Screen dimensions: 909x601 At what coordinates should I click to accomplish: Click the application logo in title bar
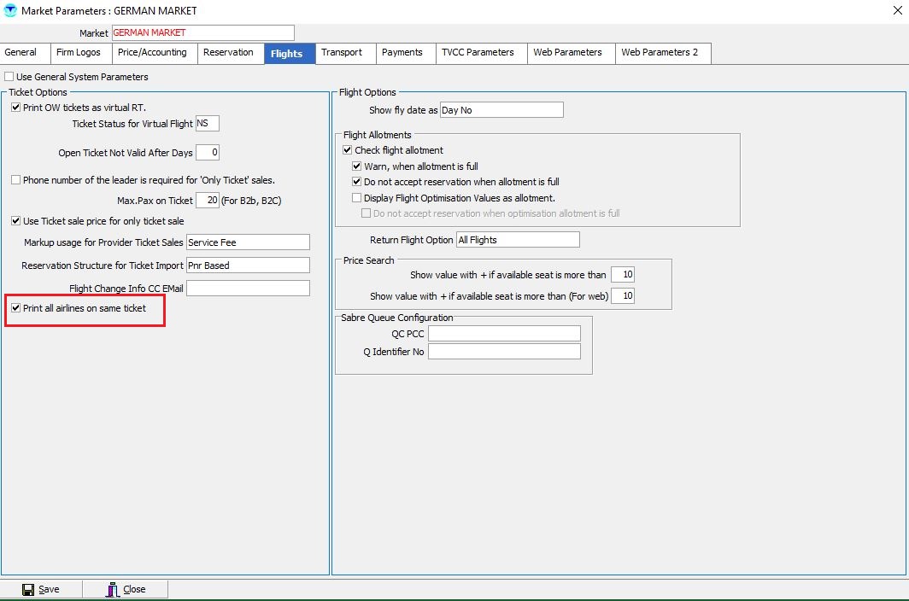coord(10,10)
